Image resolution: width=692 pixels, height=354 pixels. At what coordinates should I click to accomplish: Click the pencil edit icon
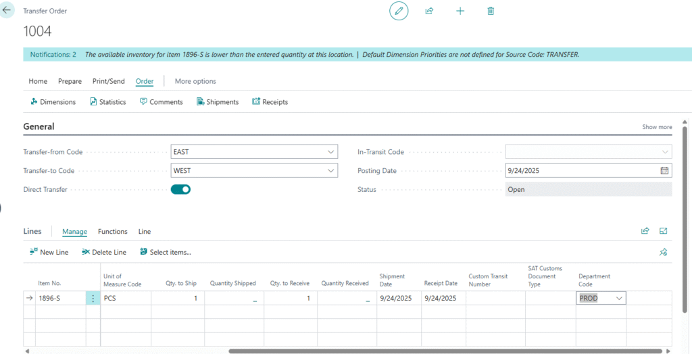tap(399, 11)
